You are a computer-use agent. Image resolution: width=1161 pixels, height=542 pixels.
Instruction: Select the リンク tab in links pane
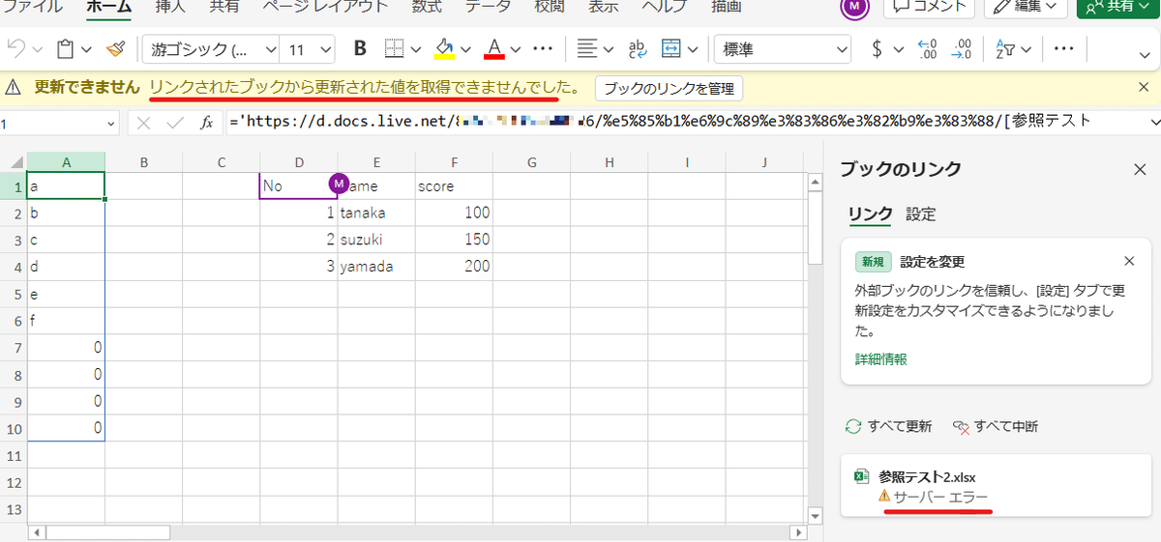[870, 214]
